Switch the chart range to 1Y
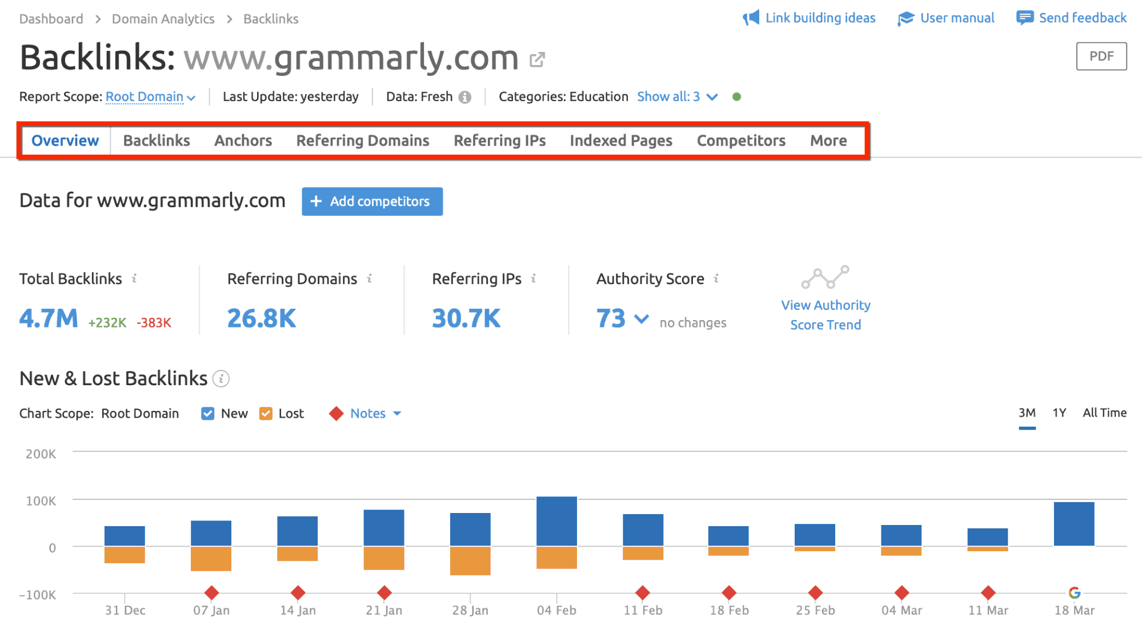The image size is (1142, 626). point(1059,413)
